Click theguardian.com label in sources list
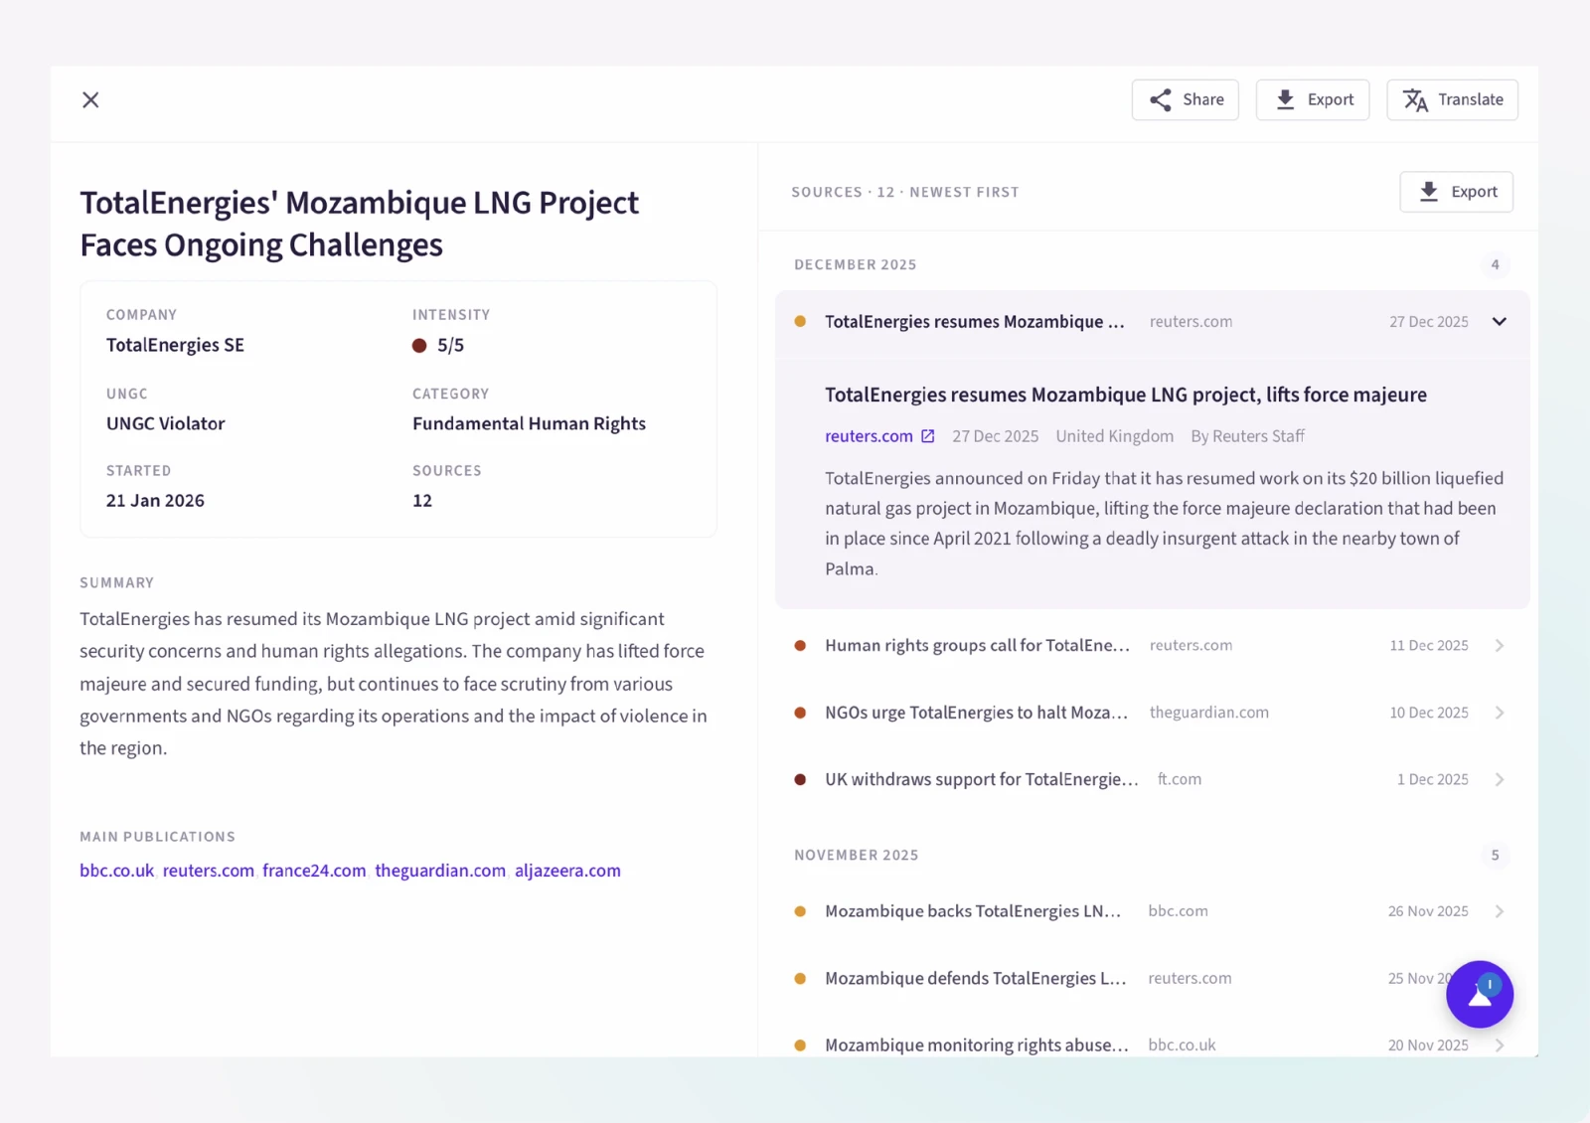Viewport: 1590px width, 1123px height. 1209,713
